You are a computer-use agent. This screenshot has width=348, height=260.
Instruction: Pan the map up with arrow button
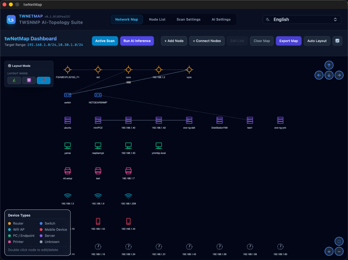[x=329, y=65]
